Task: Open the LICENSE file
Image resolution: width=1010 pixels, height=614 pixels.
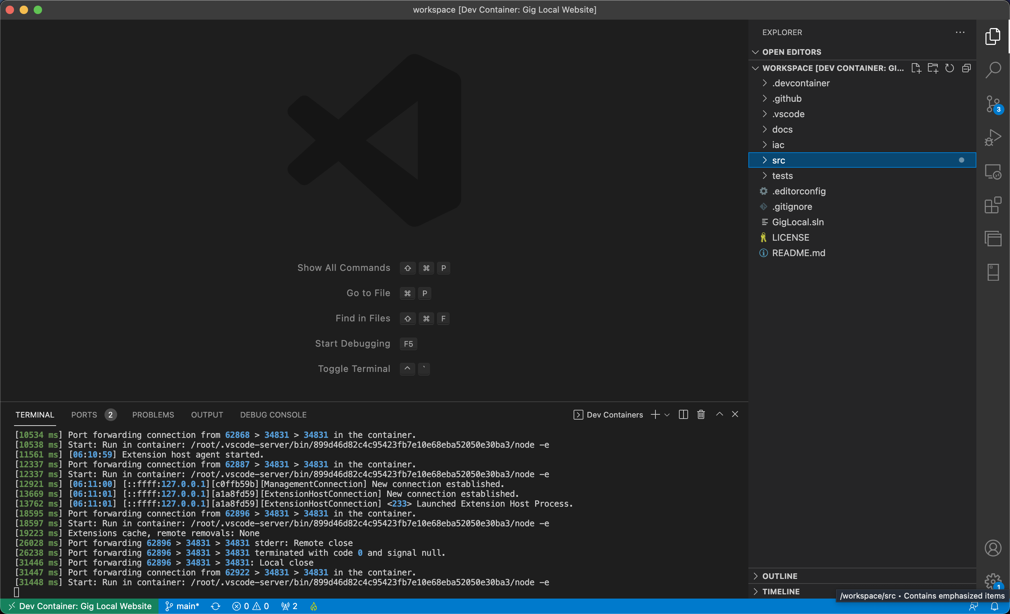Action: click(x=862, y=238)
